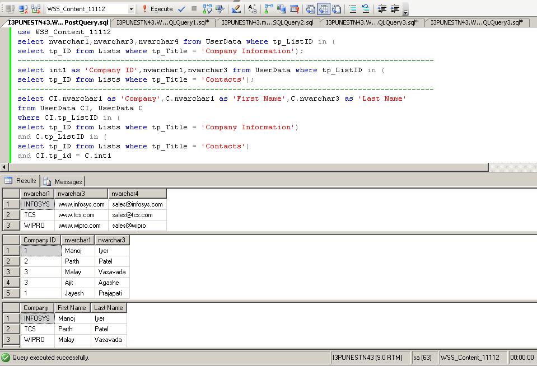537x366 pixels.
Task: Click the editor horizontal scrollbar left arrow
Action: 4,167
